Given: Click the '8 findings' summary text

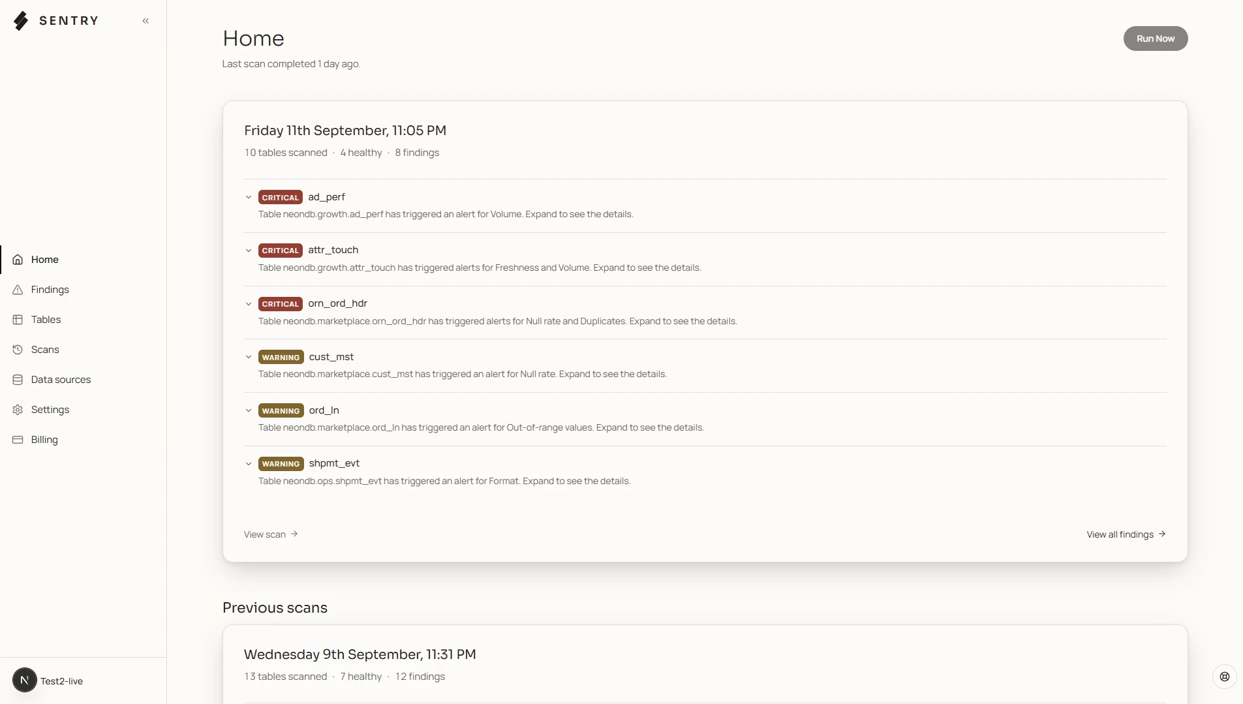Looking at the screenshot, I should click(x=417, y=153).
